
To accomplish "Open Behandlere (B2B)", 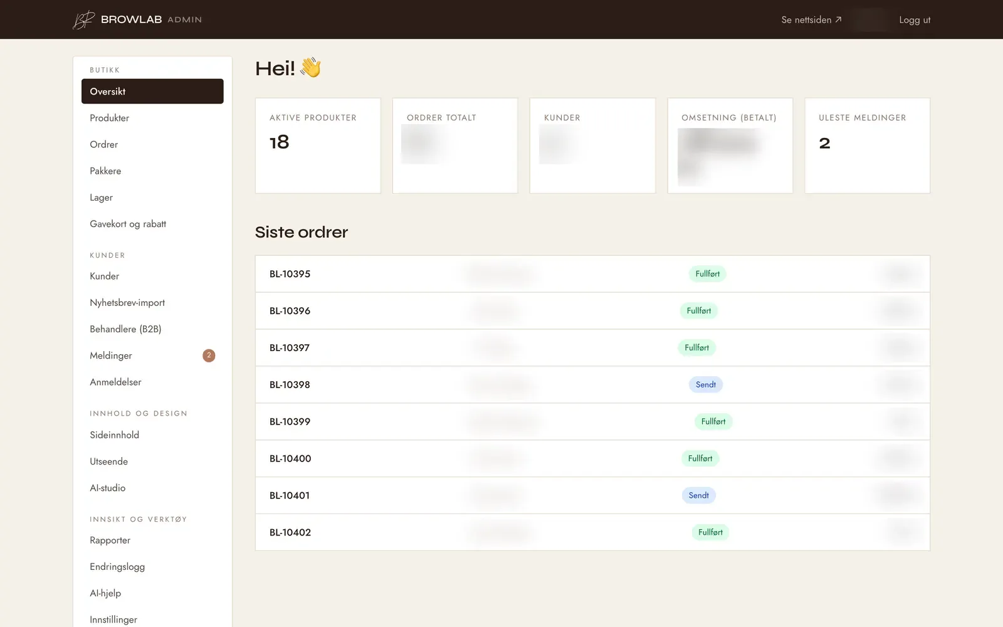I will pyautogui.click(x=152, y=329).
